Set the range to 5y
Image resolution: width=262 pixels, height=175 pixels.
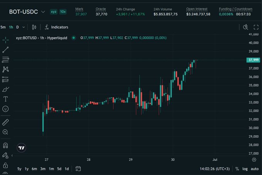pyautogui.click(x=19, y=169)
